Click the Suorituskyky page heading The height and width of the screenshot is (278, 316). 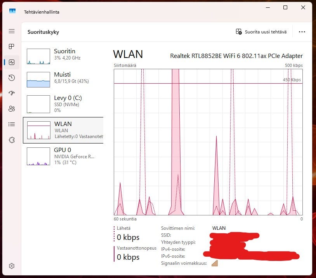(x=43, y=32)
